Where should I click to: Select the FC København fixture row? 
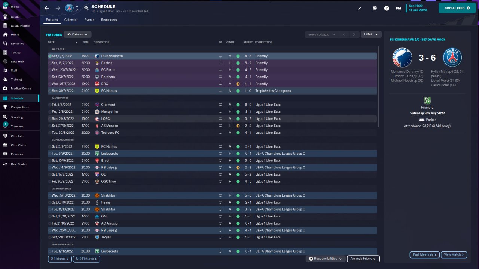[212, 56]
